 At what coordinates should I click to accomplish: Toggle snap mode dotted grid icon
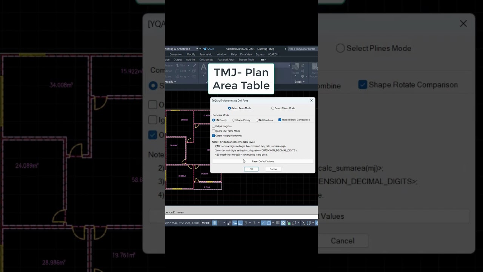(220, 223)
